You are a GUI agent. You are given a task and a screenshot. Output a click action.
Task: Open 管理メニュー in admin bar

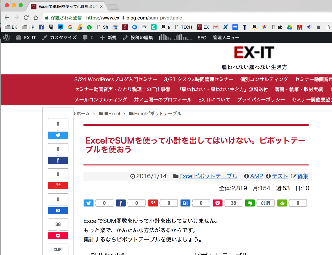(x=226, y=38)
